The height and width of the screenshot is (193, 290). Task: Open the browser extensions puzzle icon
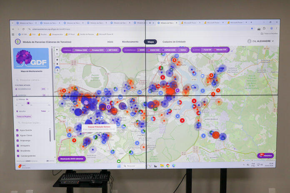pyautogui.click(x=264, y=28)
